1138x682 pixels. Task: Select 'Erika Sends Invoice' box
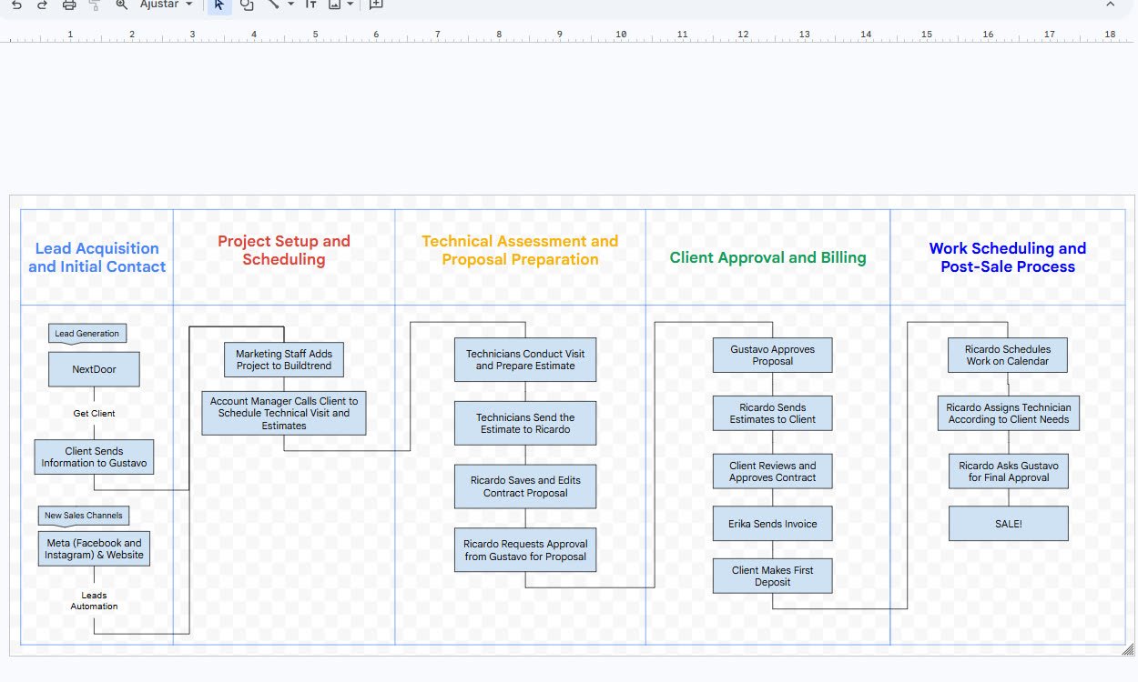tap(772, 524)
